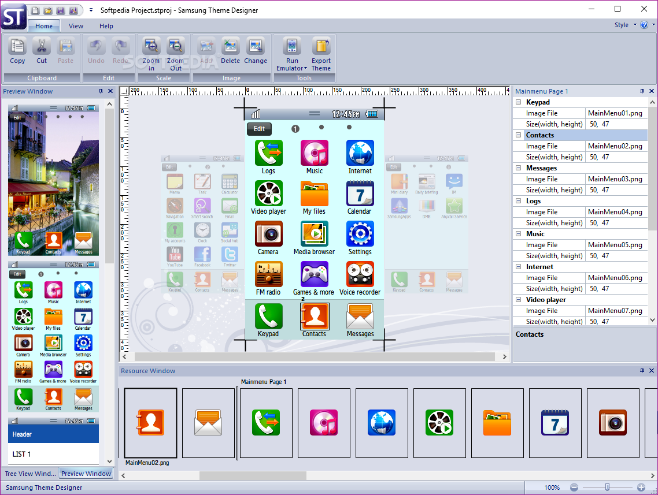Open the Run Emulator dropdown arrow
The image size is (658, 495).
click(x=305, y=68)
